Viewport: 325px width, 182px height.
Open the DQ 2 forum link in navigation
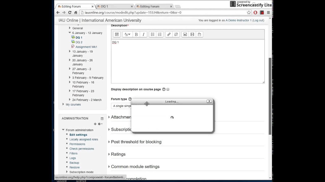pyautogui.click(x=79, y=42)
